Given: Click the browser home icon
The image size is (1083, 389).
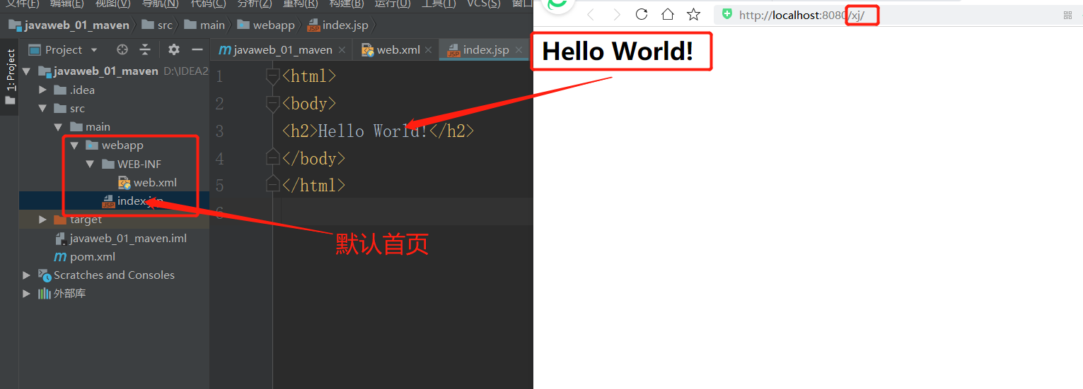Looking at the screenshot, I should [x=667, y=14].
